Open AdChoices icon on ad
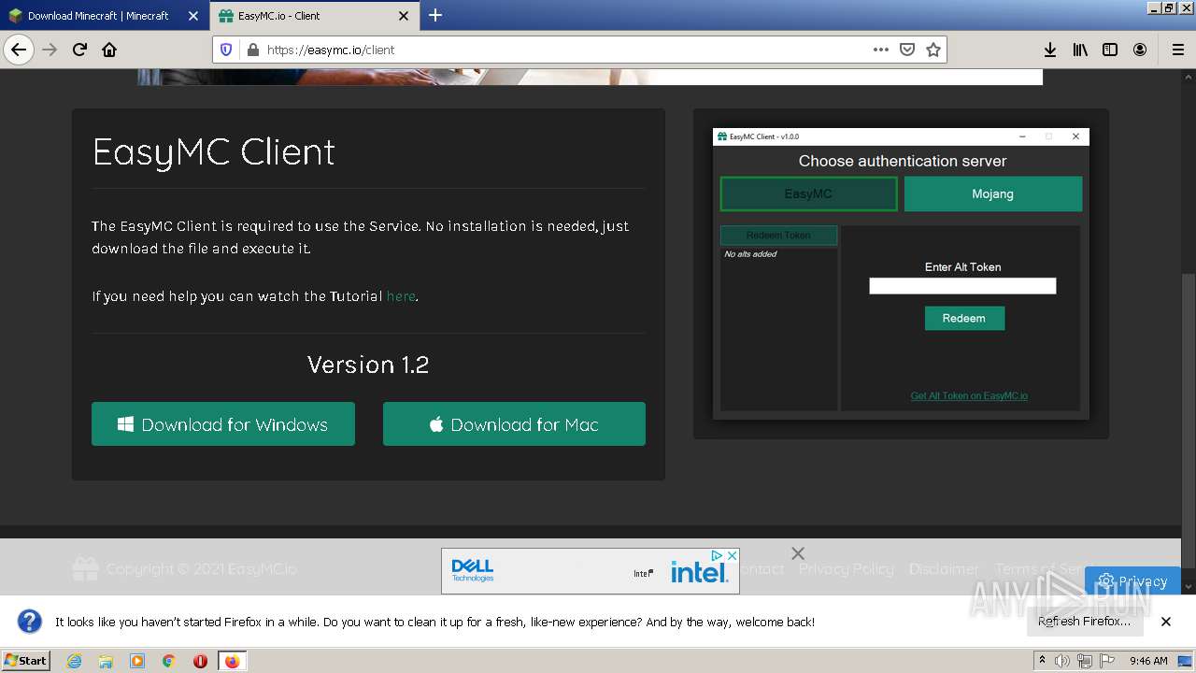 (719, 555)
